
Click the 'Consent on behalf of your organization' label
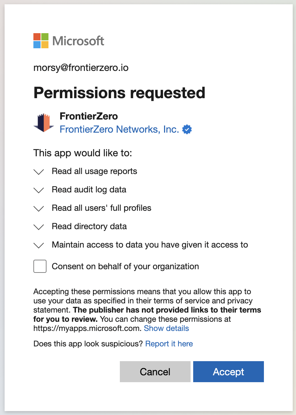point(125,266)
